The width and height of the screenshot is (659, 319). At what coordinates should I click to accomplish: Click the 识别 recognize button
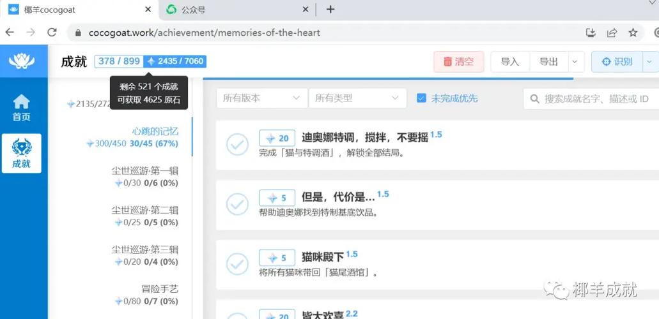617,62
